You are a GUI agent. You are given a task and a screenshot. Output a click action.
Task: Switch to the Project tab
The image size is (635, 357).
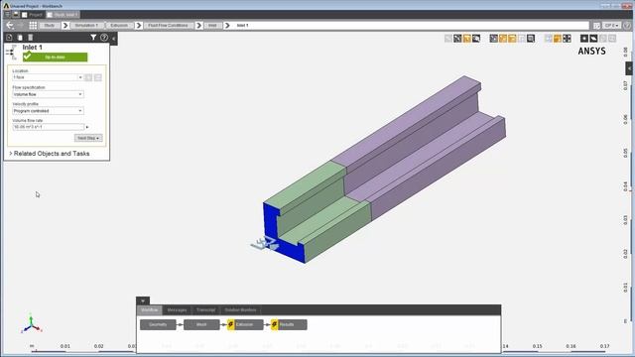tap(32, 15)
